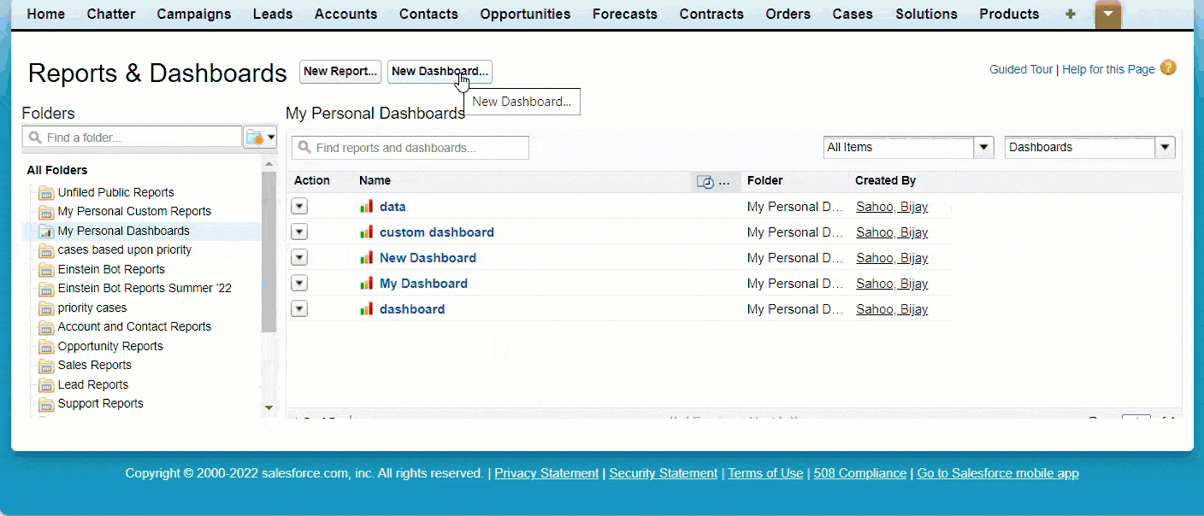Click the green dashboard icon beside "data"
Image resolution: width=1204 pixels, height=516 pixels.
[x=367, y=206]
